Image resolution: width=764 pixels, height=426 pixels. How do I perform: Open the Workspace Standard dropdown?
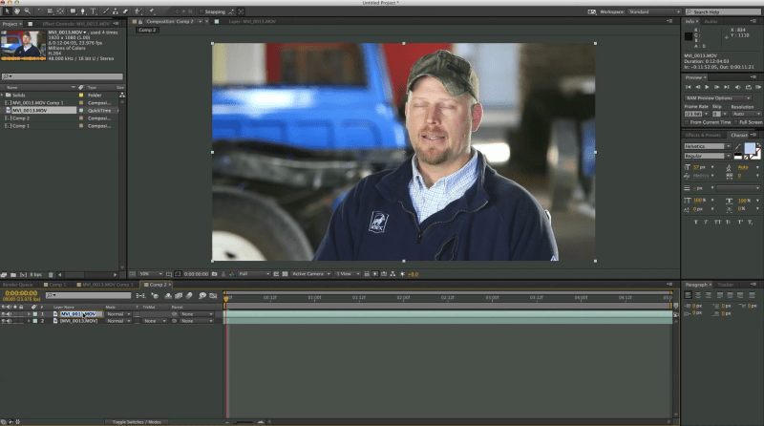[x=653, y=11]
